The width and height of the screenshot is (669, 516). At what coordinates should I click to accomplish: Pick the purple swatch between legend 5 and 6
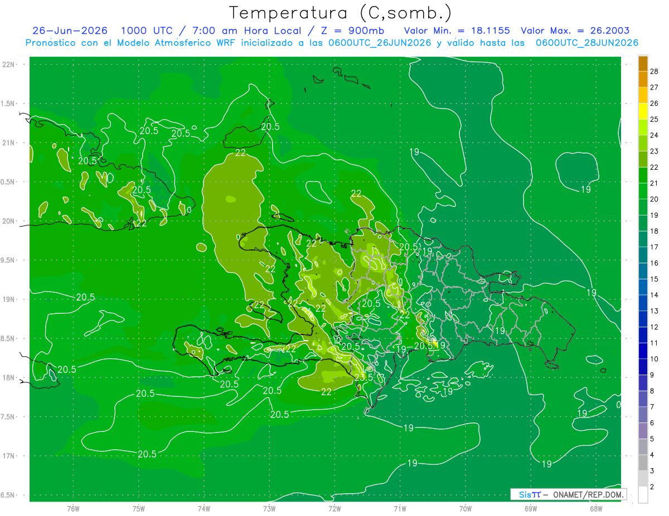click(643, 431)
